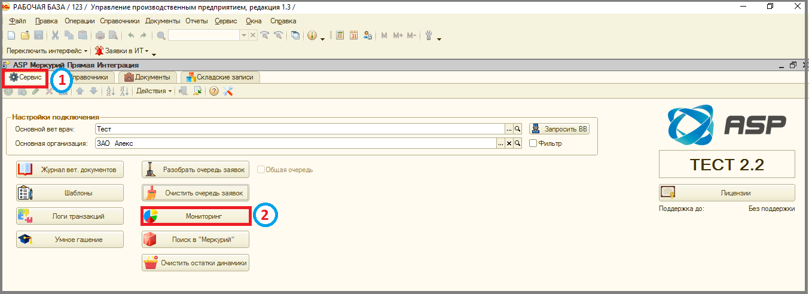This screenshot has height=294, width=809.
Task: Switch to the Документы tab
Action: pyautogui.click(x=147, y=77)
